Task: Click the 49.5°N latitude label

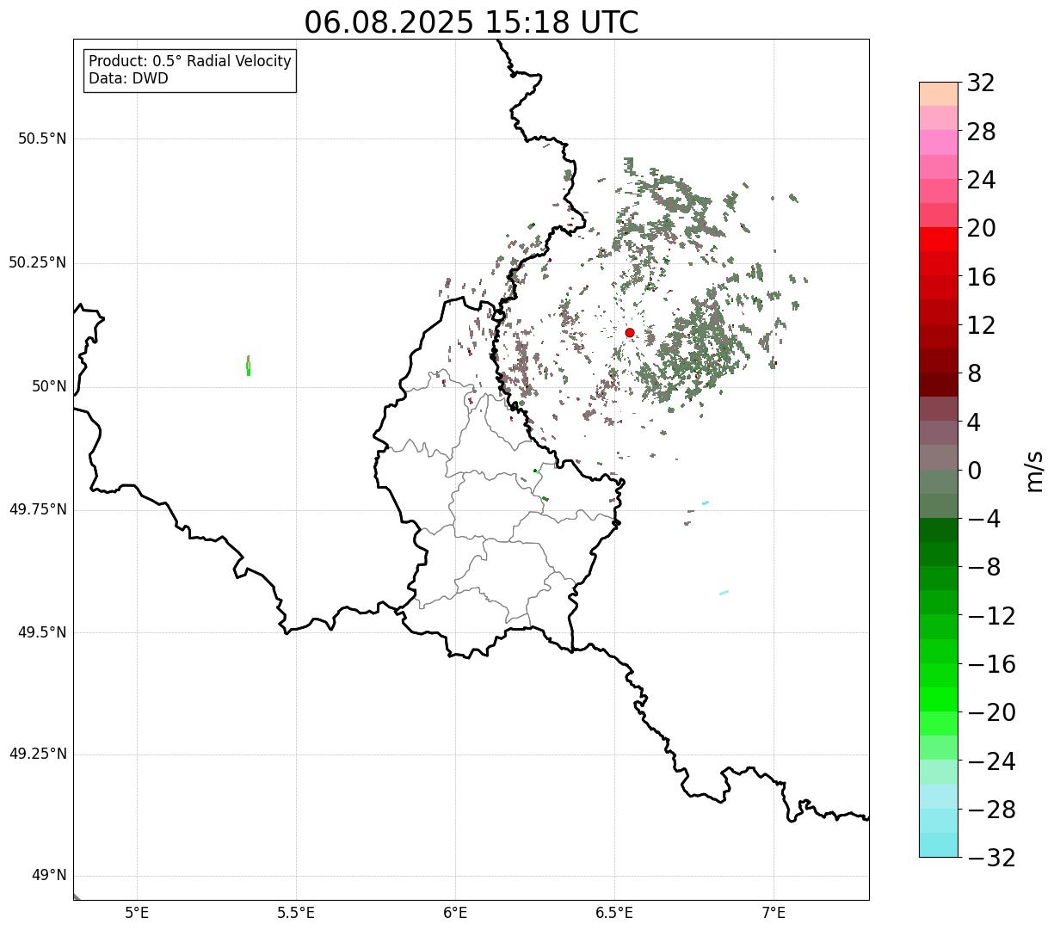Action: 42,632
